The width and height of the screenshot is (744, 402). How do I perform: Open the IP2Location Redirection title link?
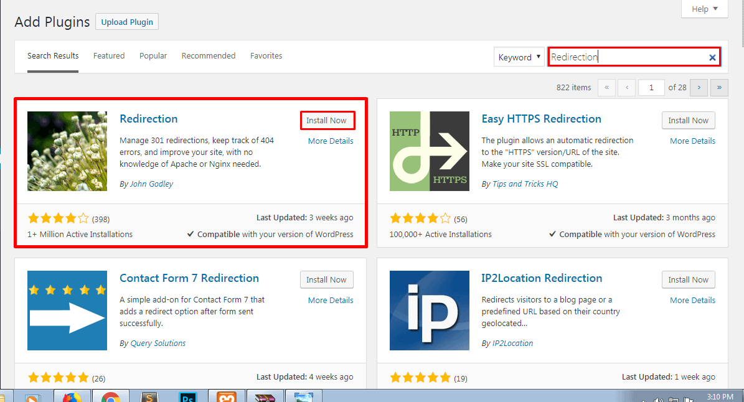pos(542,278)
